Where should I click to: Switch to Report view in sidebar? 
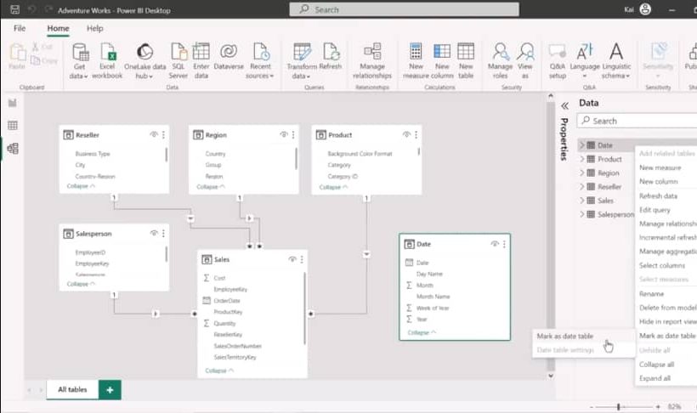pos(13,103)
